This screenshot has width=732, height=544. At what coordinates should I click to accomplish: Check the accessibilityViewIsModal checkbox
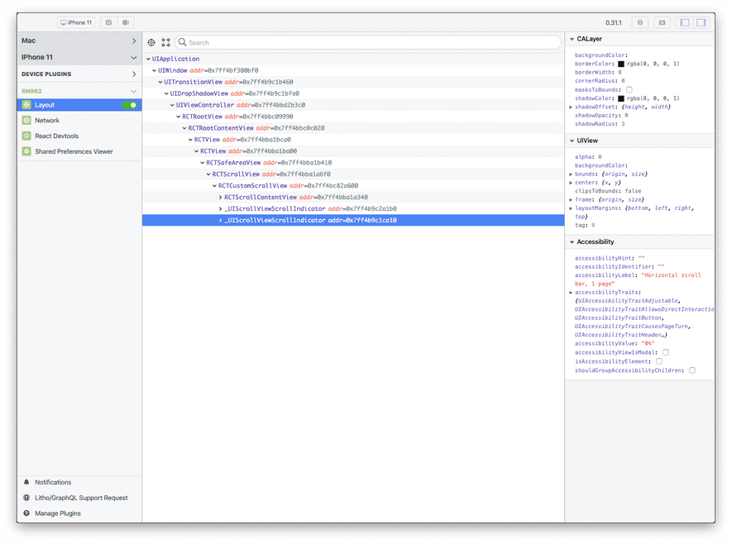666,352
